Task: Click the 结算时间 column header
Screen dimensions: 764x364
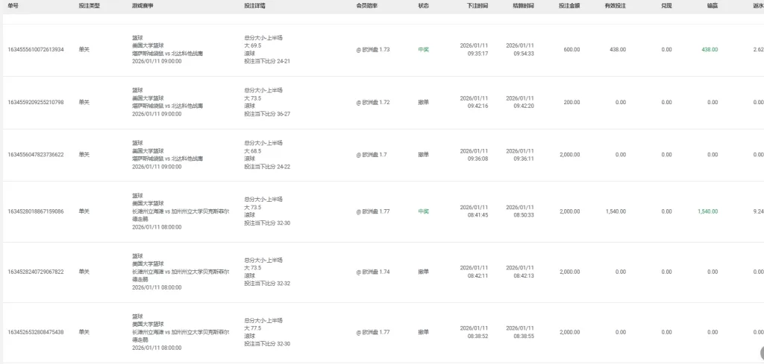Action: click(x=523, y=5)
